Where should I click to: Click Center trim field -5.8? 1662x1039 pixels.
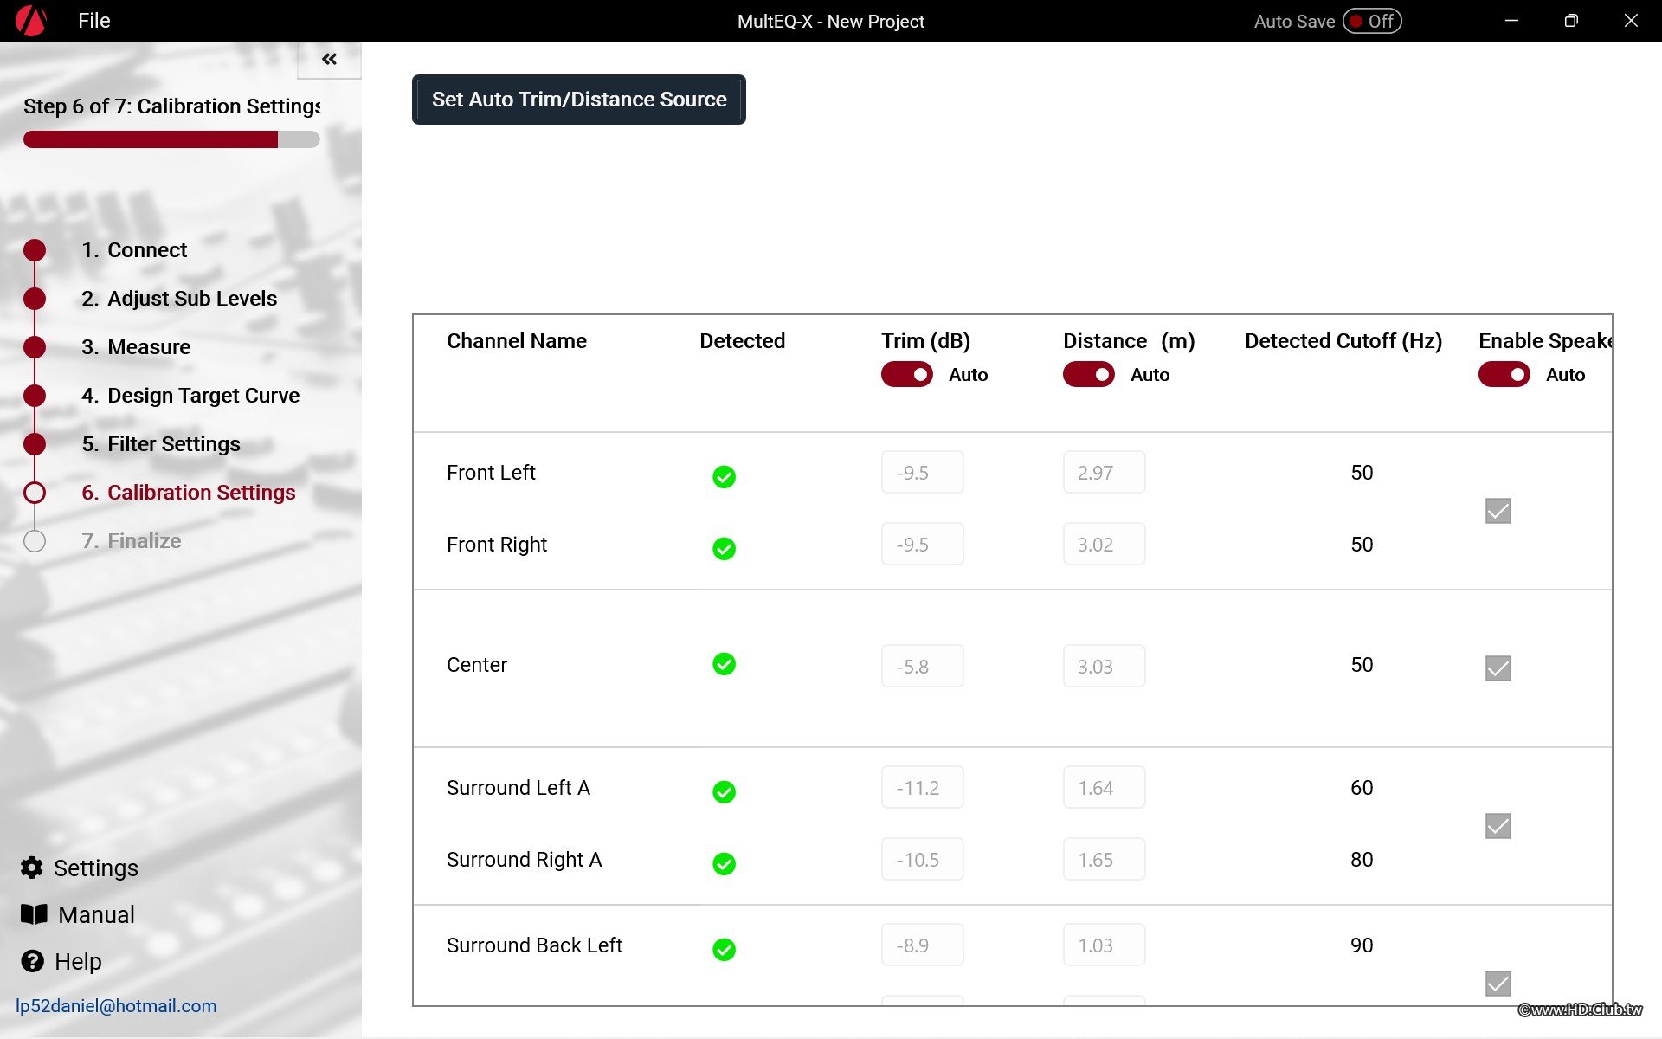(922, 666)
